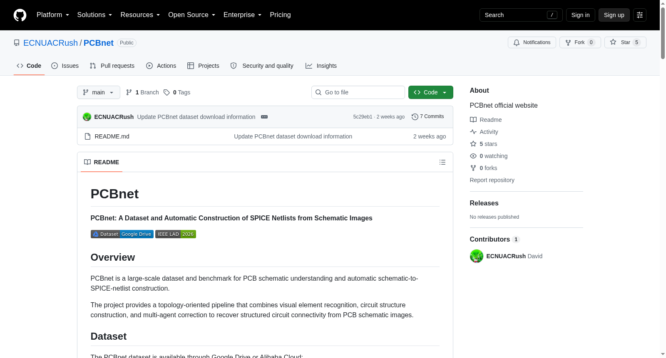This screenshot has width=666, height=358.
Task: Focus the Search field in header
Action: pos(521,15)
